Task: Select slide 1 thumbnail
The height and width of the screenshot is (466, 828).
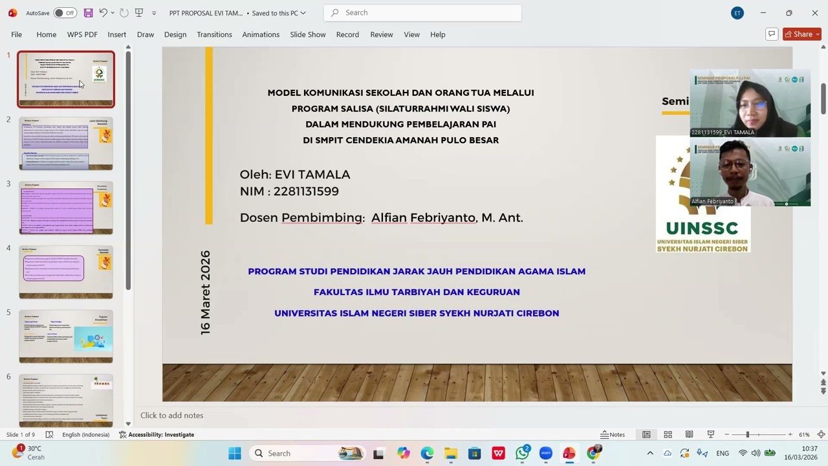Action: pyautogui.click(x=66, y=79)
